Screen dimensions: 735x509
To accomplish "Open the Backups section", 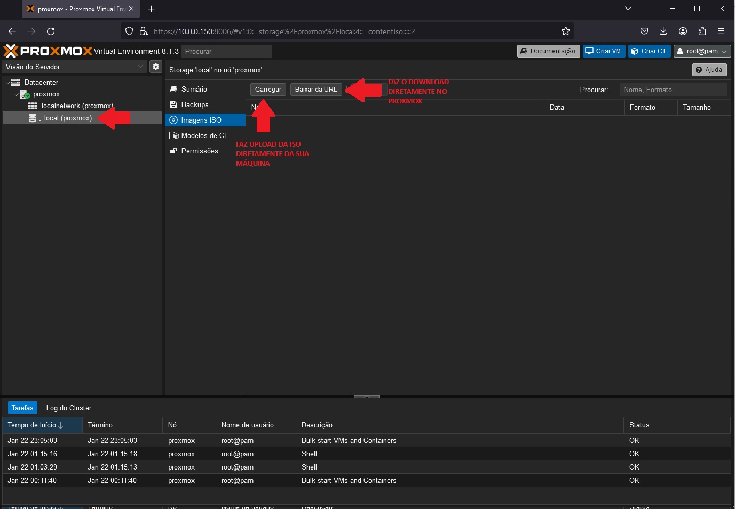I will point(205,104).
